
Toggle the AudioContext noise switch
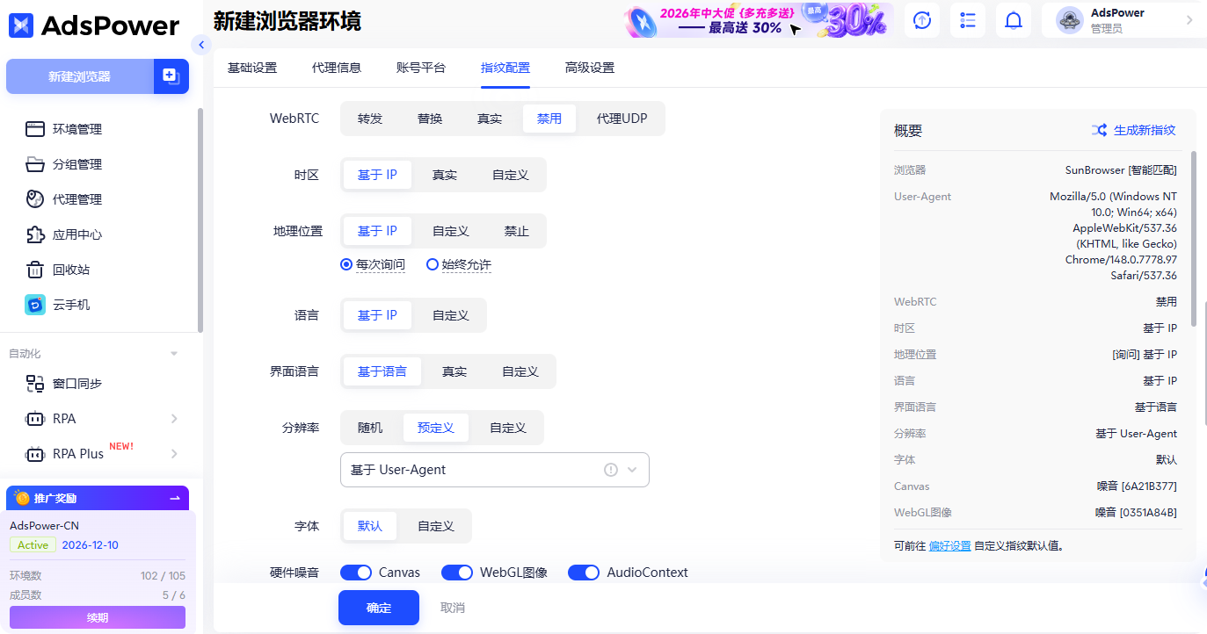(584, 573)
